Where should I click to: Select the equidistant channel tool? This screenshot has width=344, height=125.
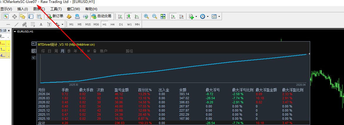pos(25,25)
